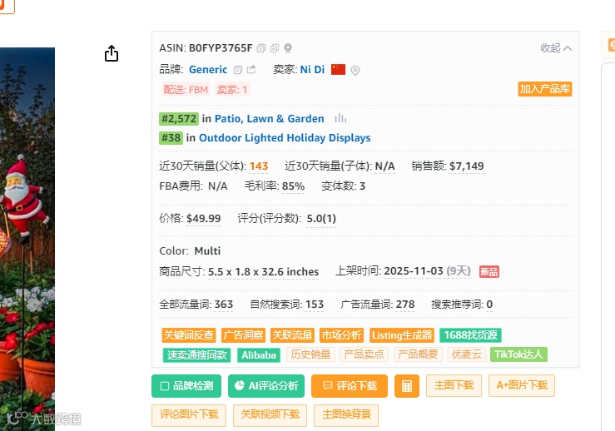Click 速卖通搜同款 button
This screenshot has height=431, width=615.
click(197, 355)
